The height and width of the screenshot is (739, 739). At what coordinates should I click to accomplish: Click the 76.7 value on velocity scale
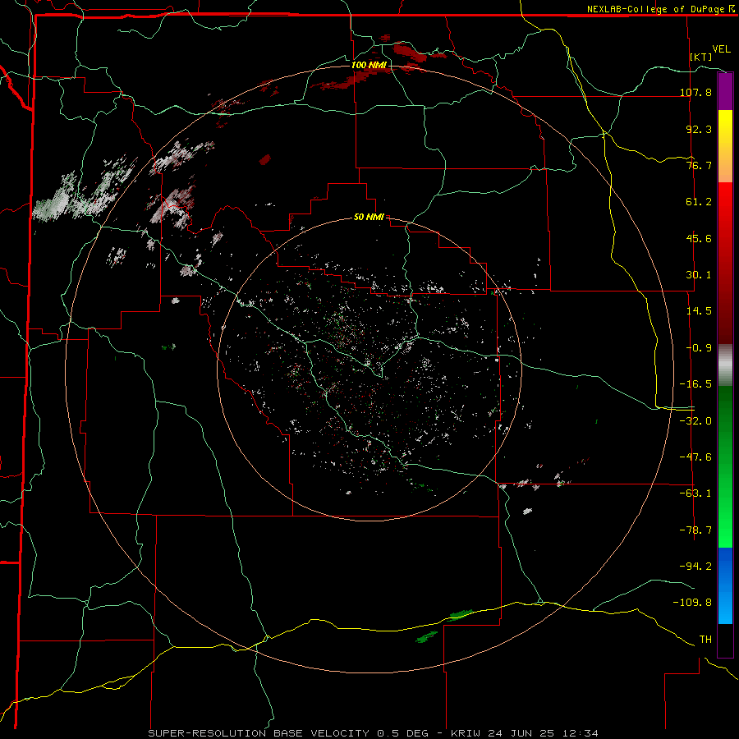[699, 165]
